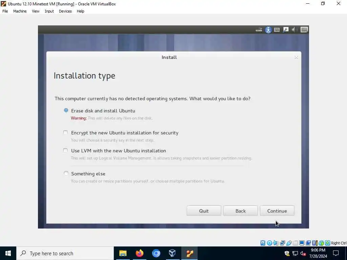Go Back to the previous install step
The height and width of the screenshot is (260, 347).
(241, 211)
